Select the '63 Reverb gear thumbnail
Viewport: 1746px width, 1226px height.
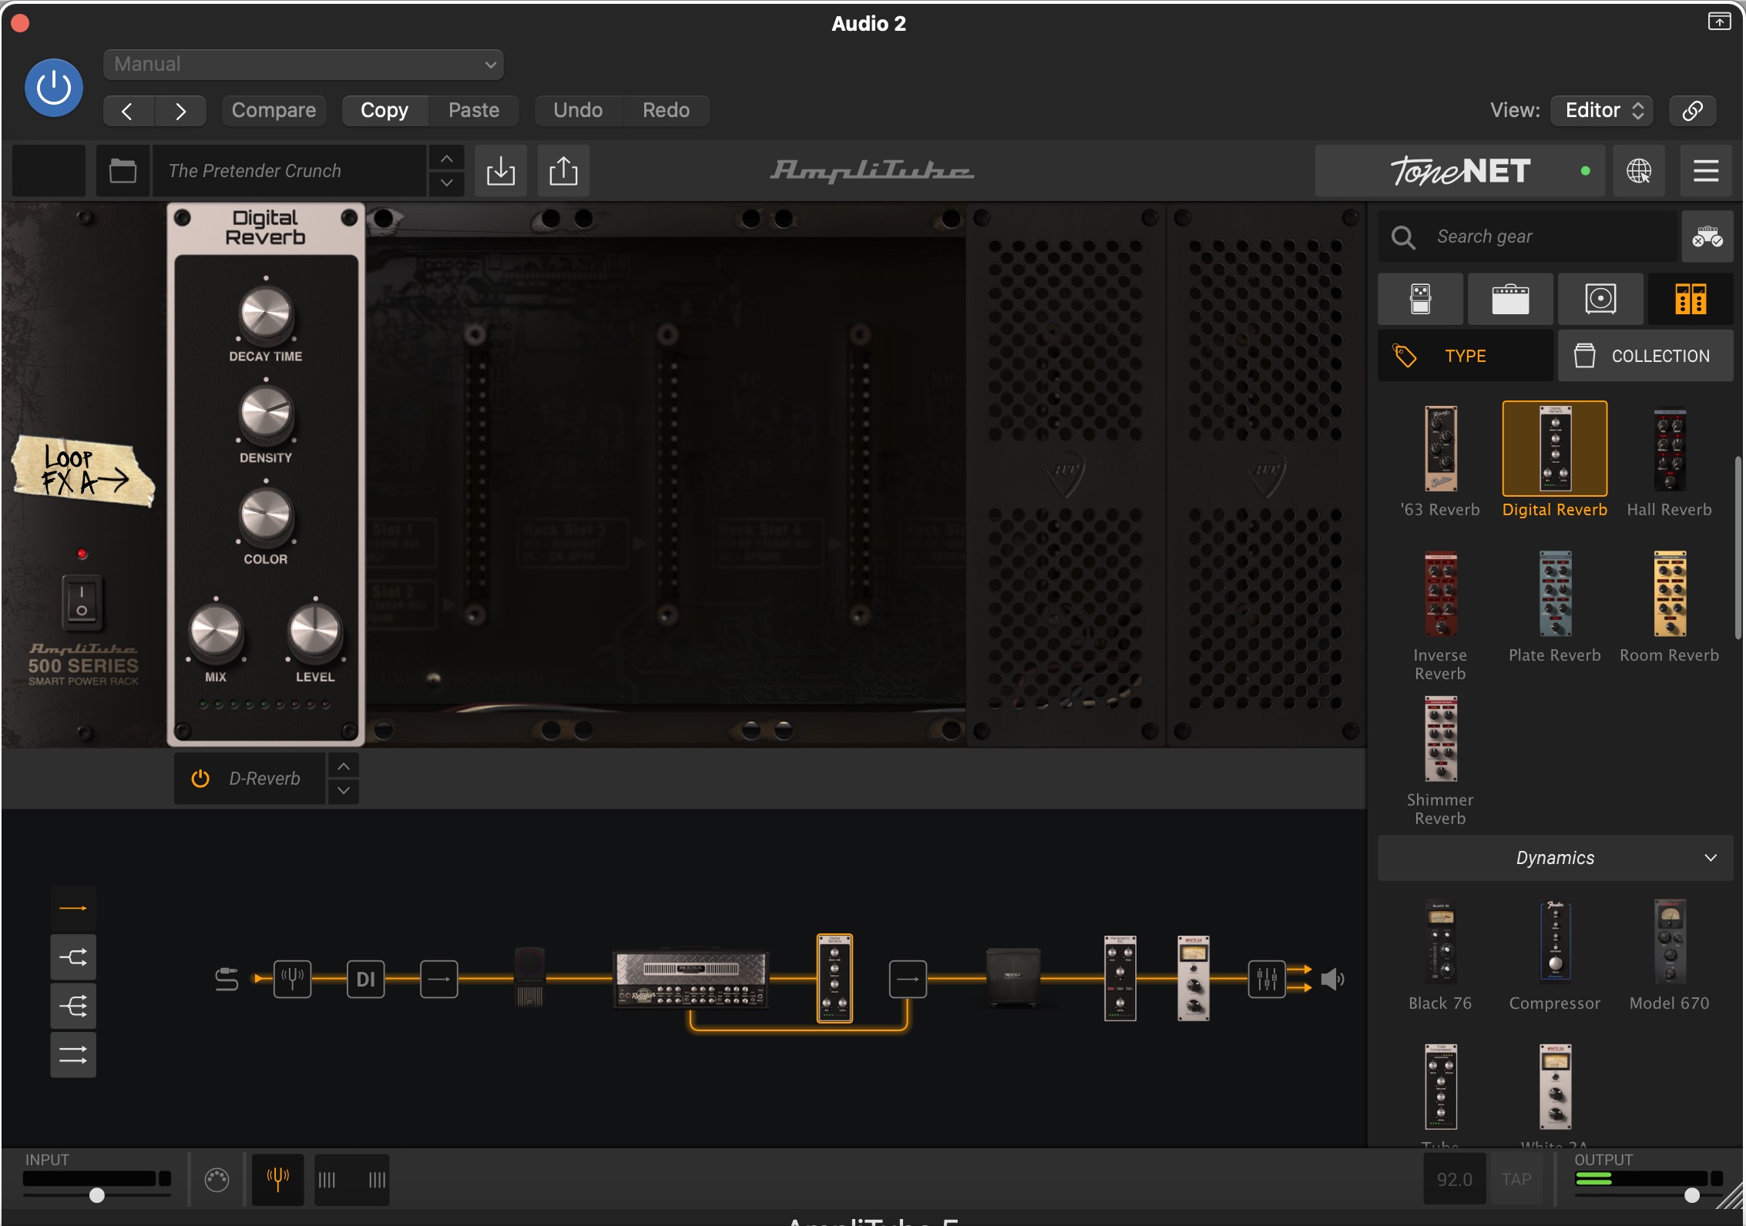click(x=1440, y=449)
